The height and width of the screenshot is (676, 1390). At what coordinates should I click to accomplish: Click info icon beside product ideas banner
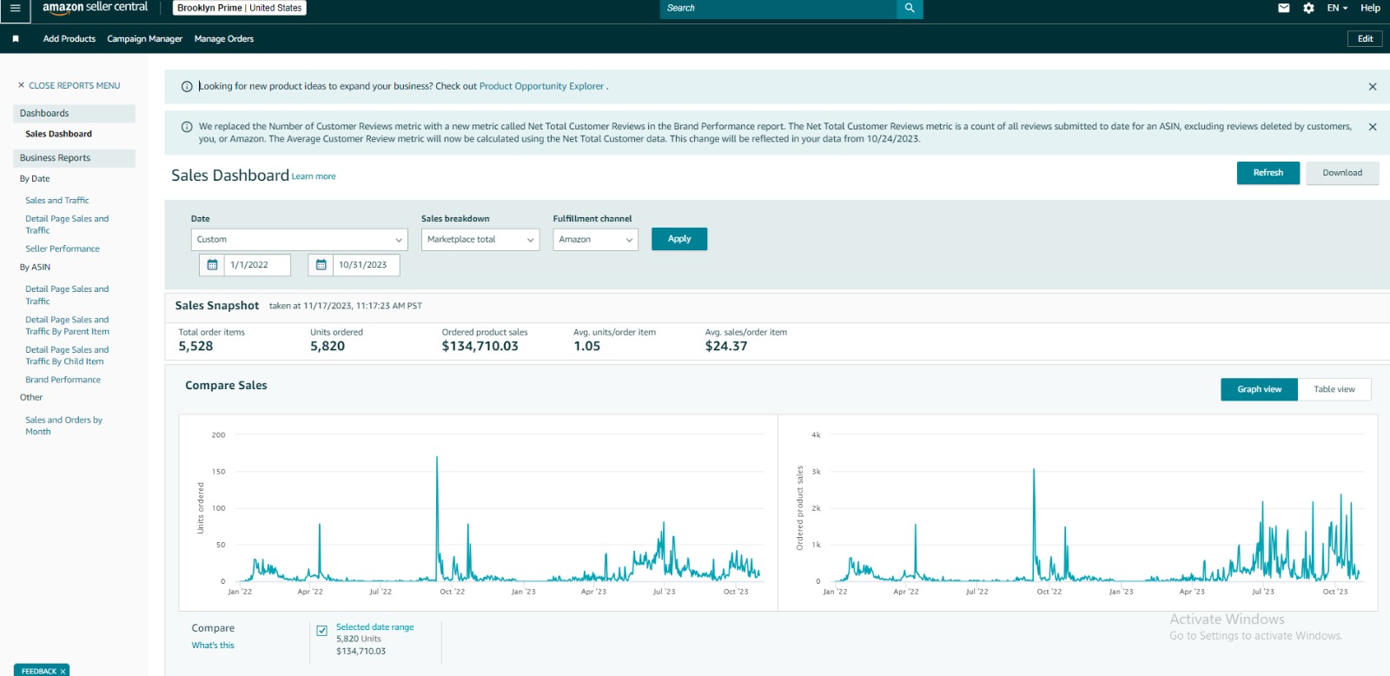coord(187,87)
